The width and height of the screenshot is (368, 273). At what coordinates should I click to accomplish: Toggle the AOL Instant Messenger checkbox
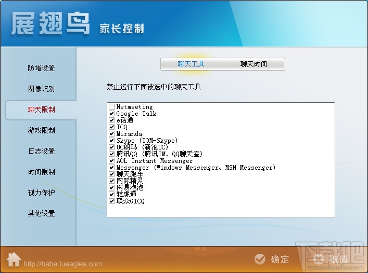[x=112, y=161]
